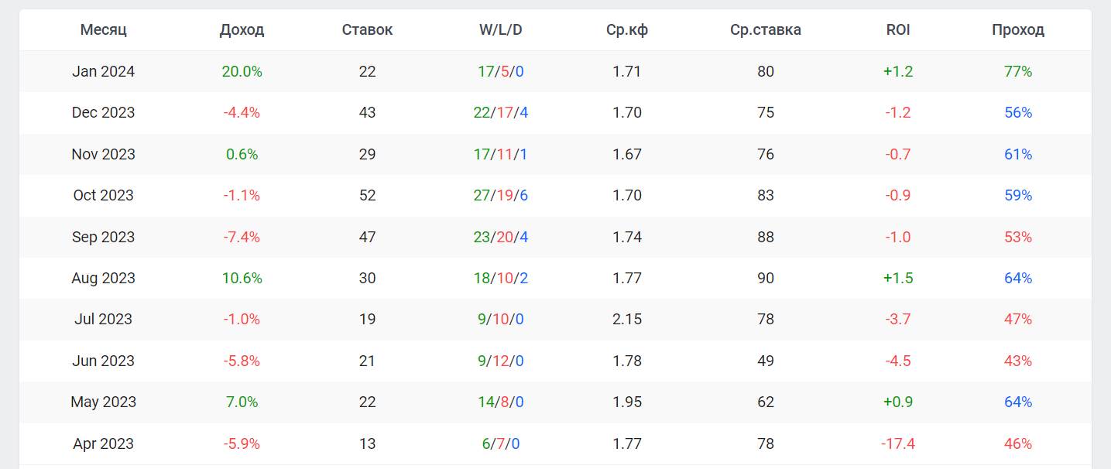Click the Ставок column header
1111x469 pixels.
click(x=367, y=30)
